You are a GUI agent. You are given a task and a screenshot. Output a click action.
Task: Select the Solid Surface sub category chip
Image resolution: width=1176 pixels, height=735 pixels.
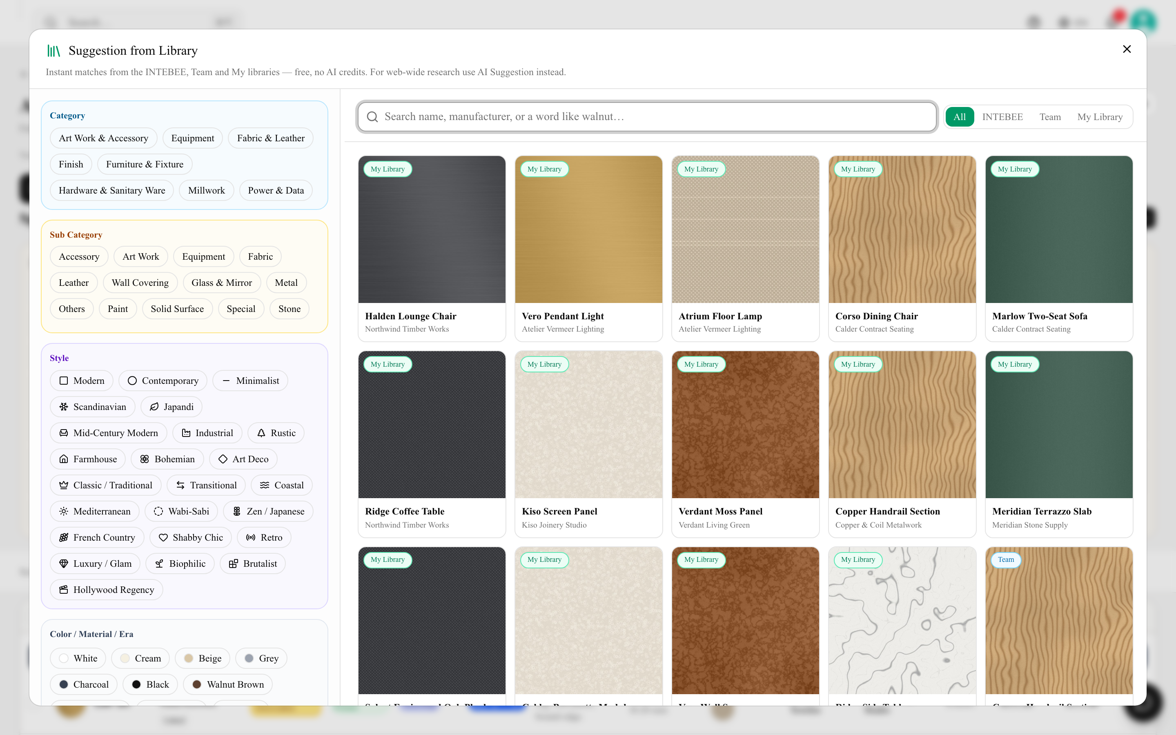177,309
